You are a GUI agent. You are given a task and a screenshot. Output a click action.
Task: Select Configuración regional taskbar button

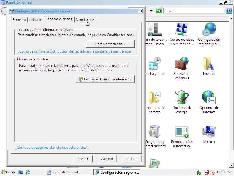coord(117,172)
